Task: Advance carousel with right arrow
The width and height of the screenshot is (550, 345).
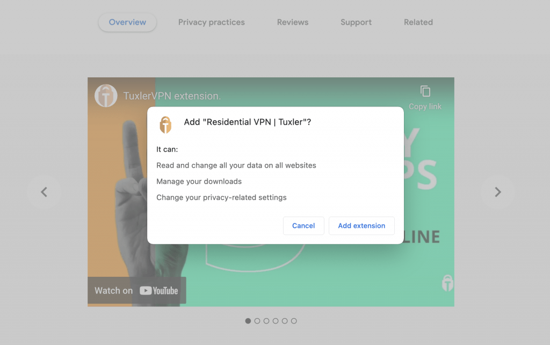Action: pyautogui.click(x=497, y=192)
